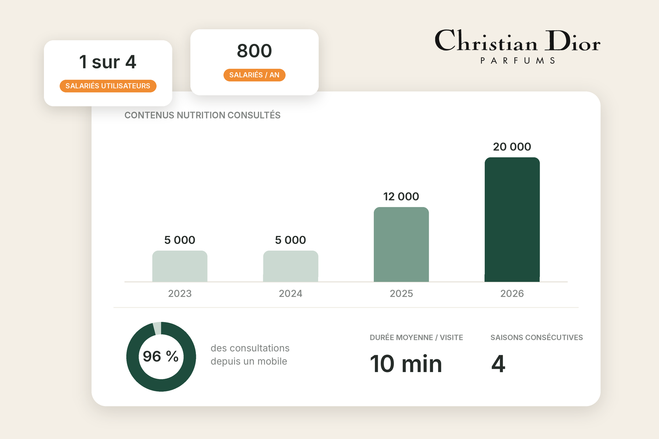Screen dimensions: 659x439
Task: Click the '2023' axis label
Action: point(180,293)
